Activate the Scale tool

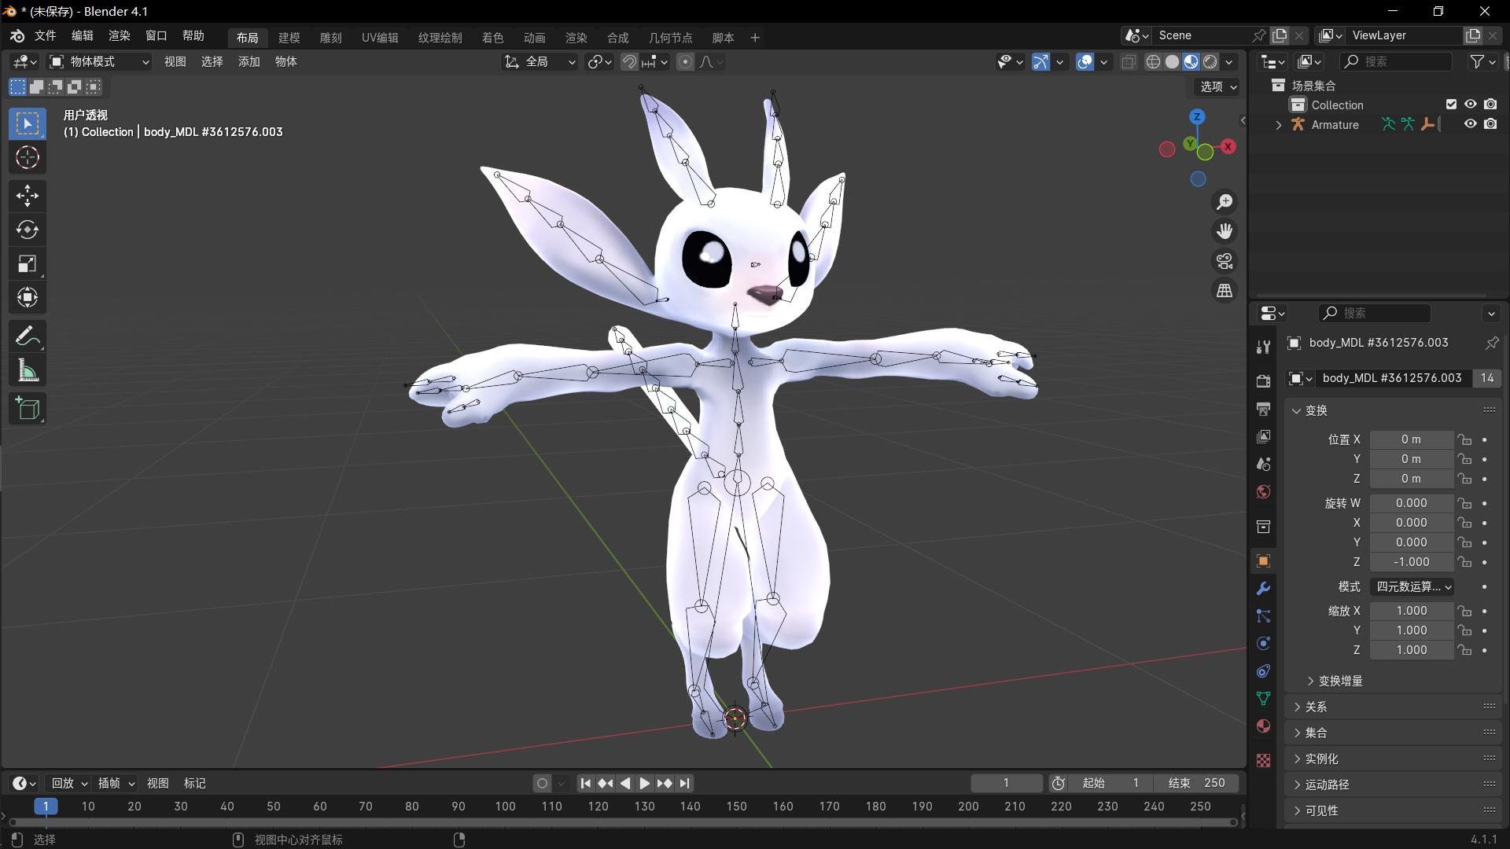tap(28, 263)
